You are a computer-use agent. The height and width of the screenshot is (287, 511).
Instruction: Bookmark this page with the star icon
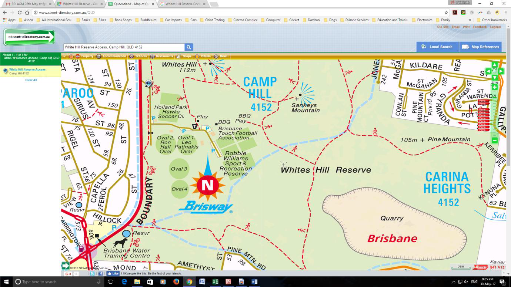pos(446,12)
